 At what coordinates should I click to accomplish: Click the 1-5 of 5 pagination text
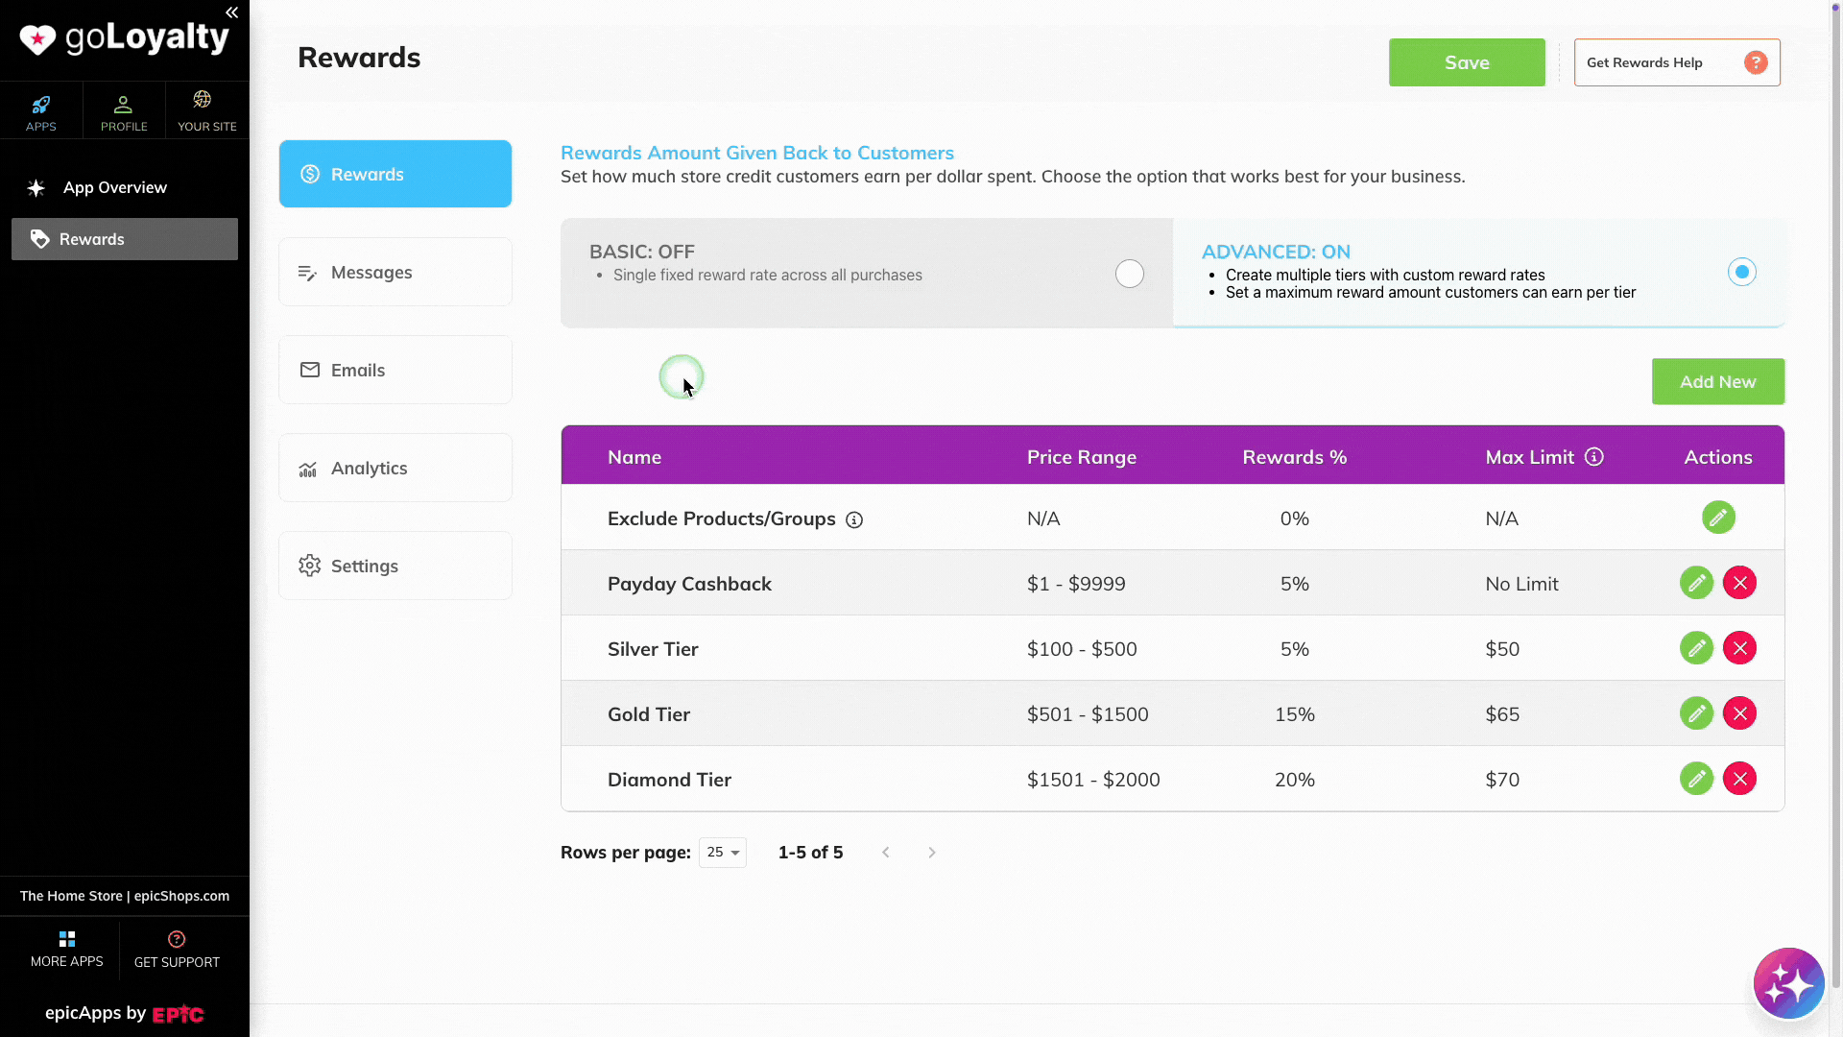coord(810,853)
